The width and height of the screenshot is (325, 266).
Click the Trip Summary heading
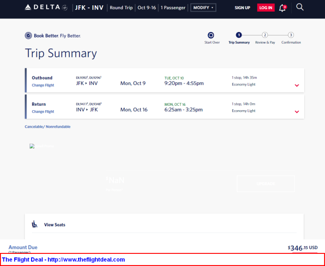(61, 53)
